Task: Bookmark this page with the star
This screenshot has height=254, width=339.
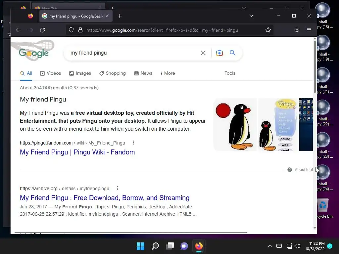Action: [x=268, y=30]
